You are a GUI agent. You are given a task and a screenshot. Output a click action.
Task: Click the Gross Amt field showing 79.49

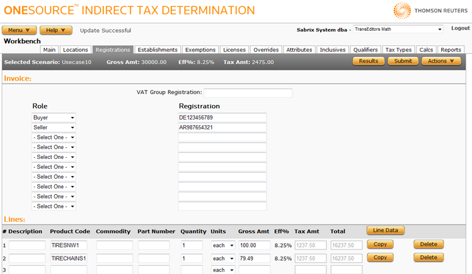tap(254, 258)
